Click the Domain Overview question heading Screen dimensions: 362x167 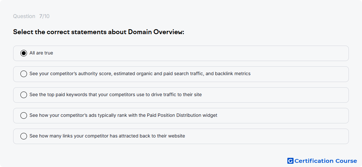point(99,32)
